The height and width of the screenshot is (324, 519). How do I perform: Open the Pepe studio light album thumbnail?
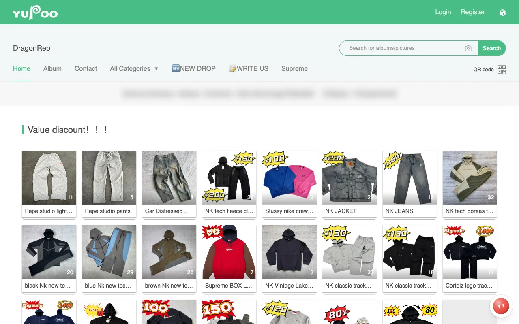[49, 177]
